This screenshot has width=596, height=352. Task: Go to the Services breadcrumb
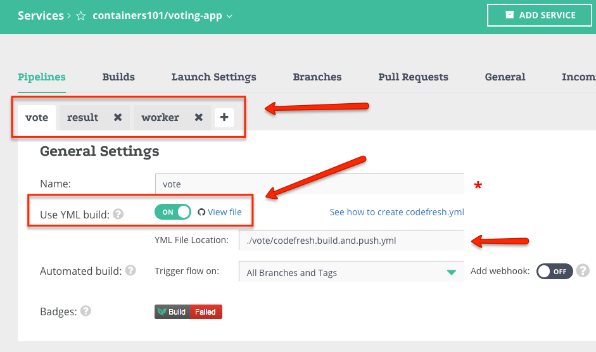(41, 16)
